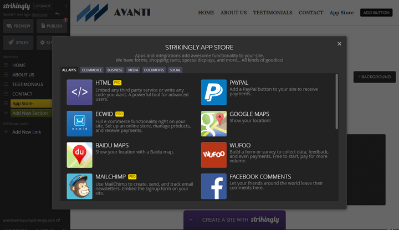Collapse the editor sidebar arrow
Viewport: 399px width, 230px height.
(65, 6)
